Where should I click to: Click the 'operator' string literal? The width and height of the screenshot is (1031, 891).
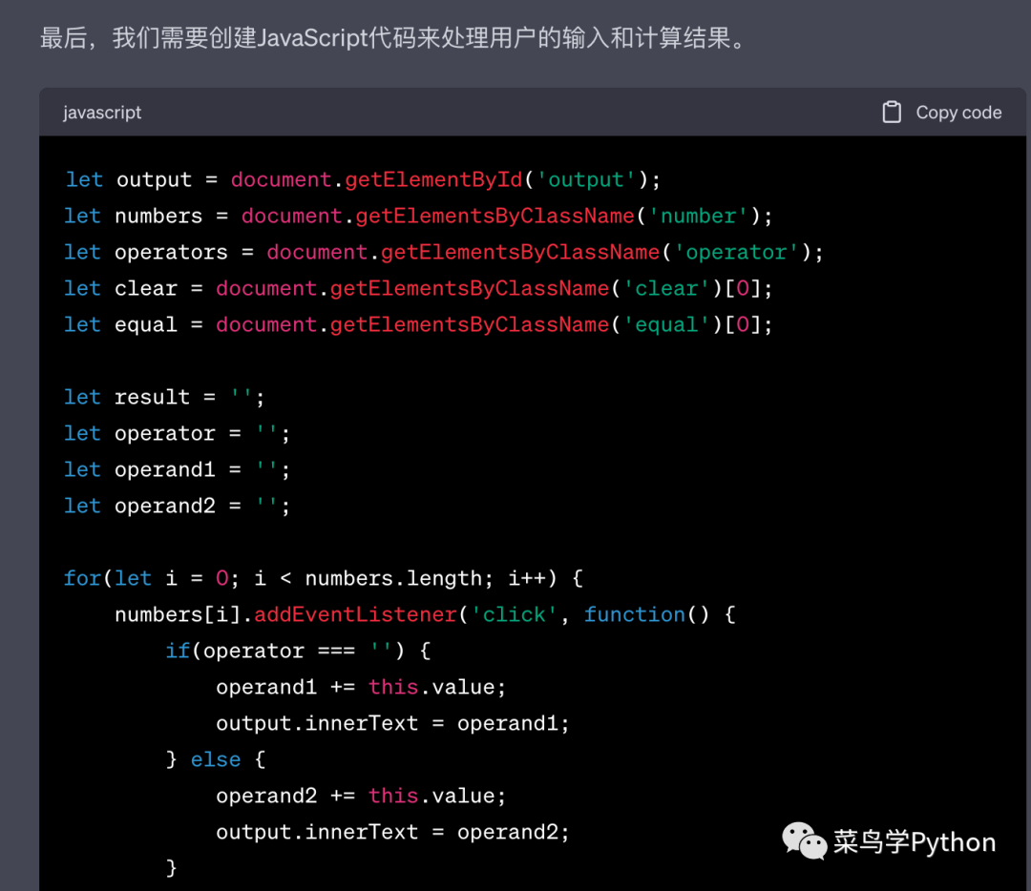tap(736, 253)
